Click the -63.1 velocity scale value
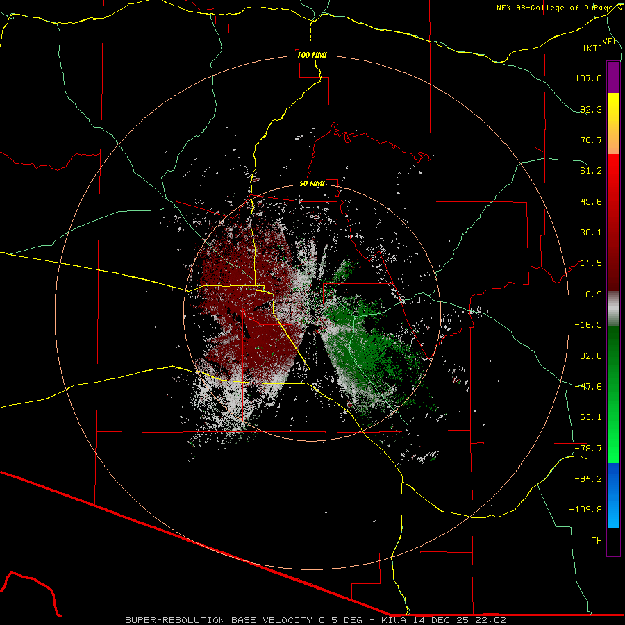Screen dimensions: 625x625 tap(588, 417)
